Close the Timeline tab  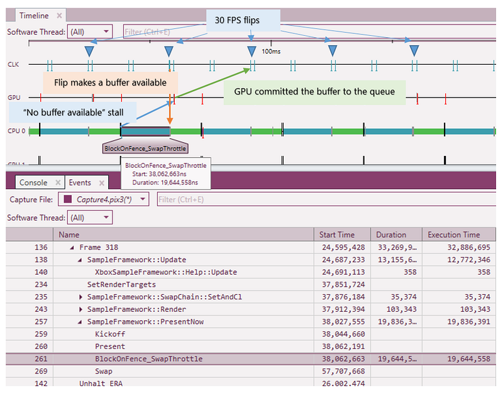pos(59,15)
